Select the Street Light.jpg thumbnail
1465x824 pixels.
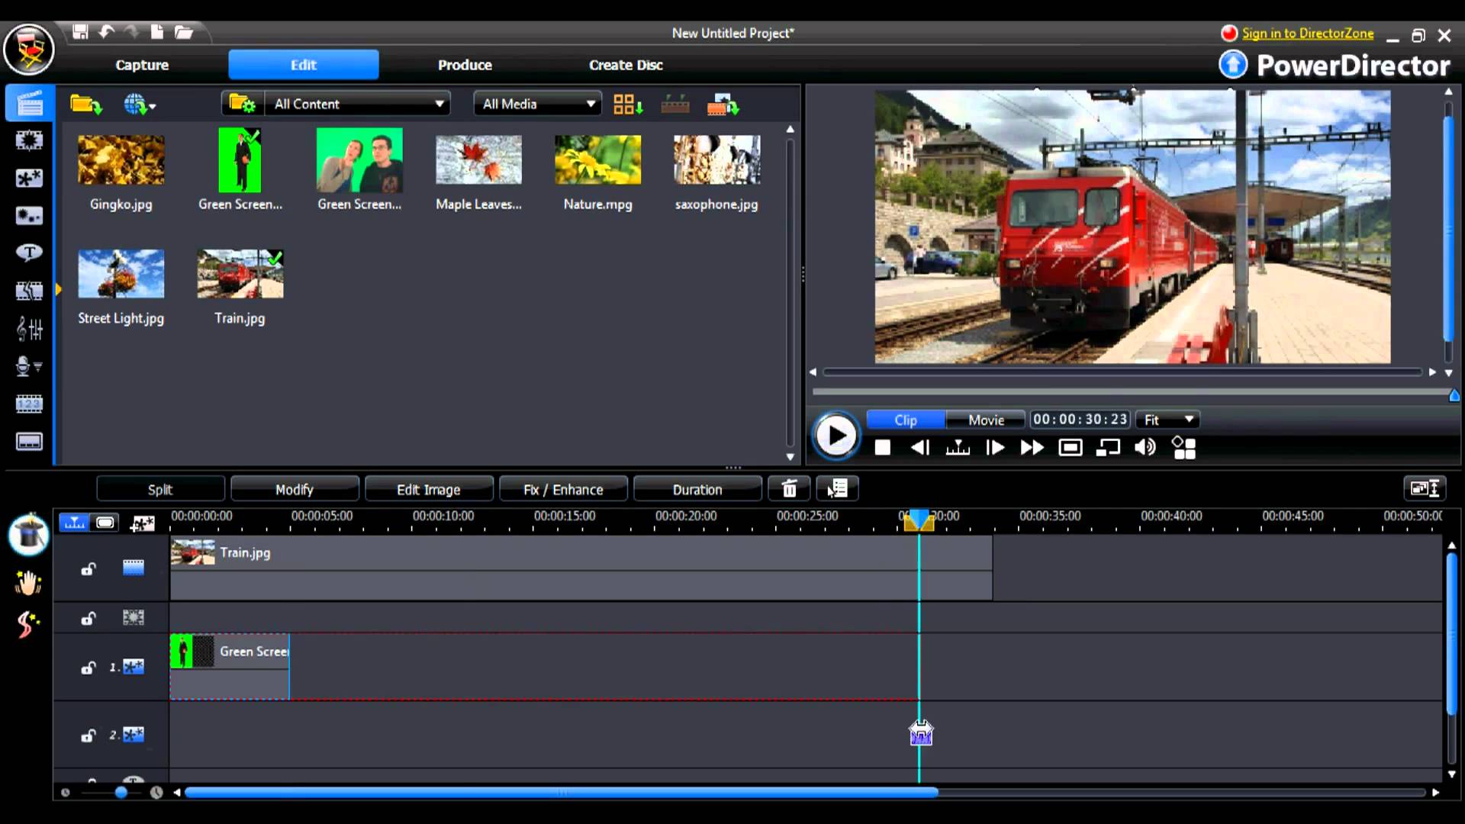coord(121,274)
